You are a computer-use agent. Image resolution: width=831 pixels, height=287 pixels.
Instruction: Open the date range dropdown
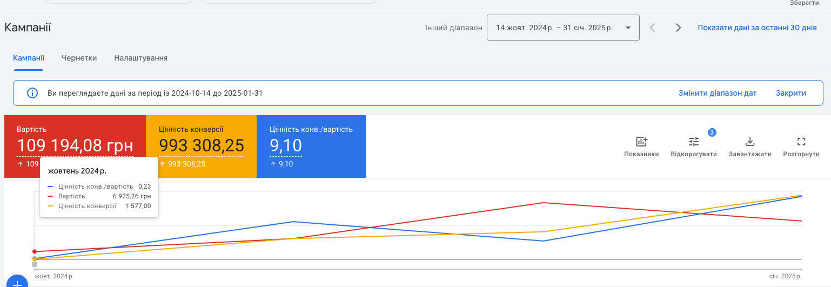coord(563,28)
